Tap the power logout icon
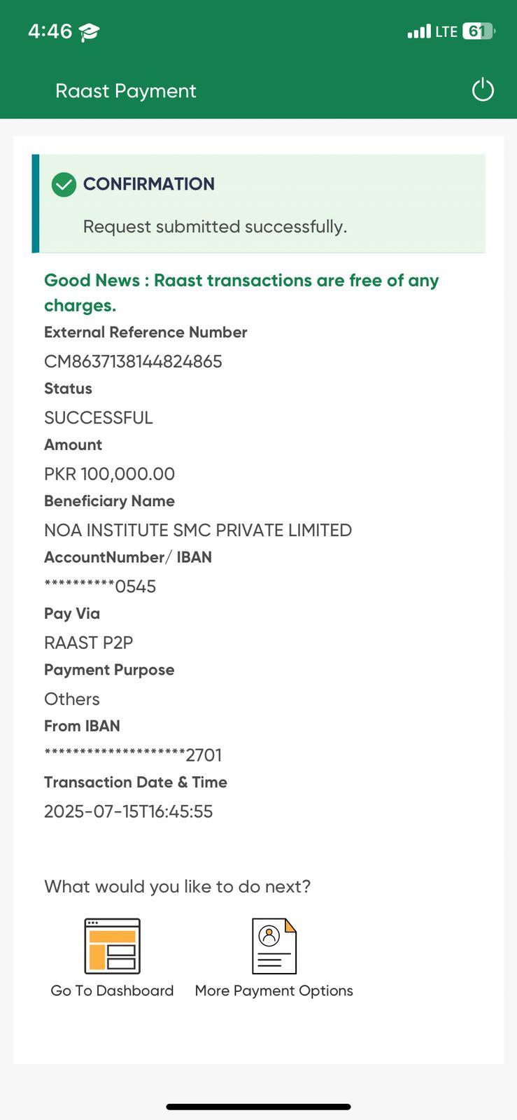 pos(483,90)
